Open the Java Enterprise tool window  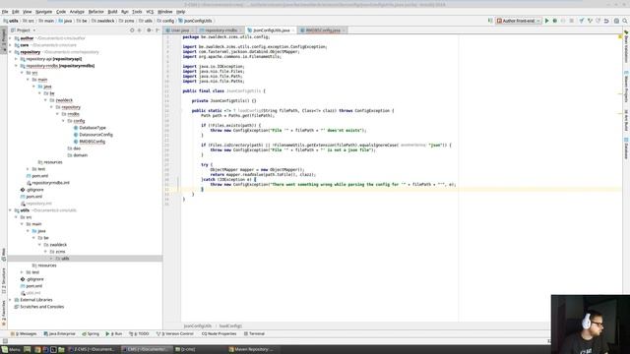pos(59,334)
